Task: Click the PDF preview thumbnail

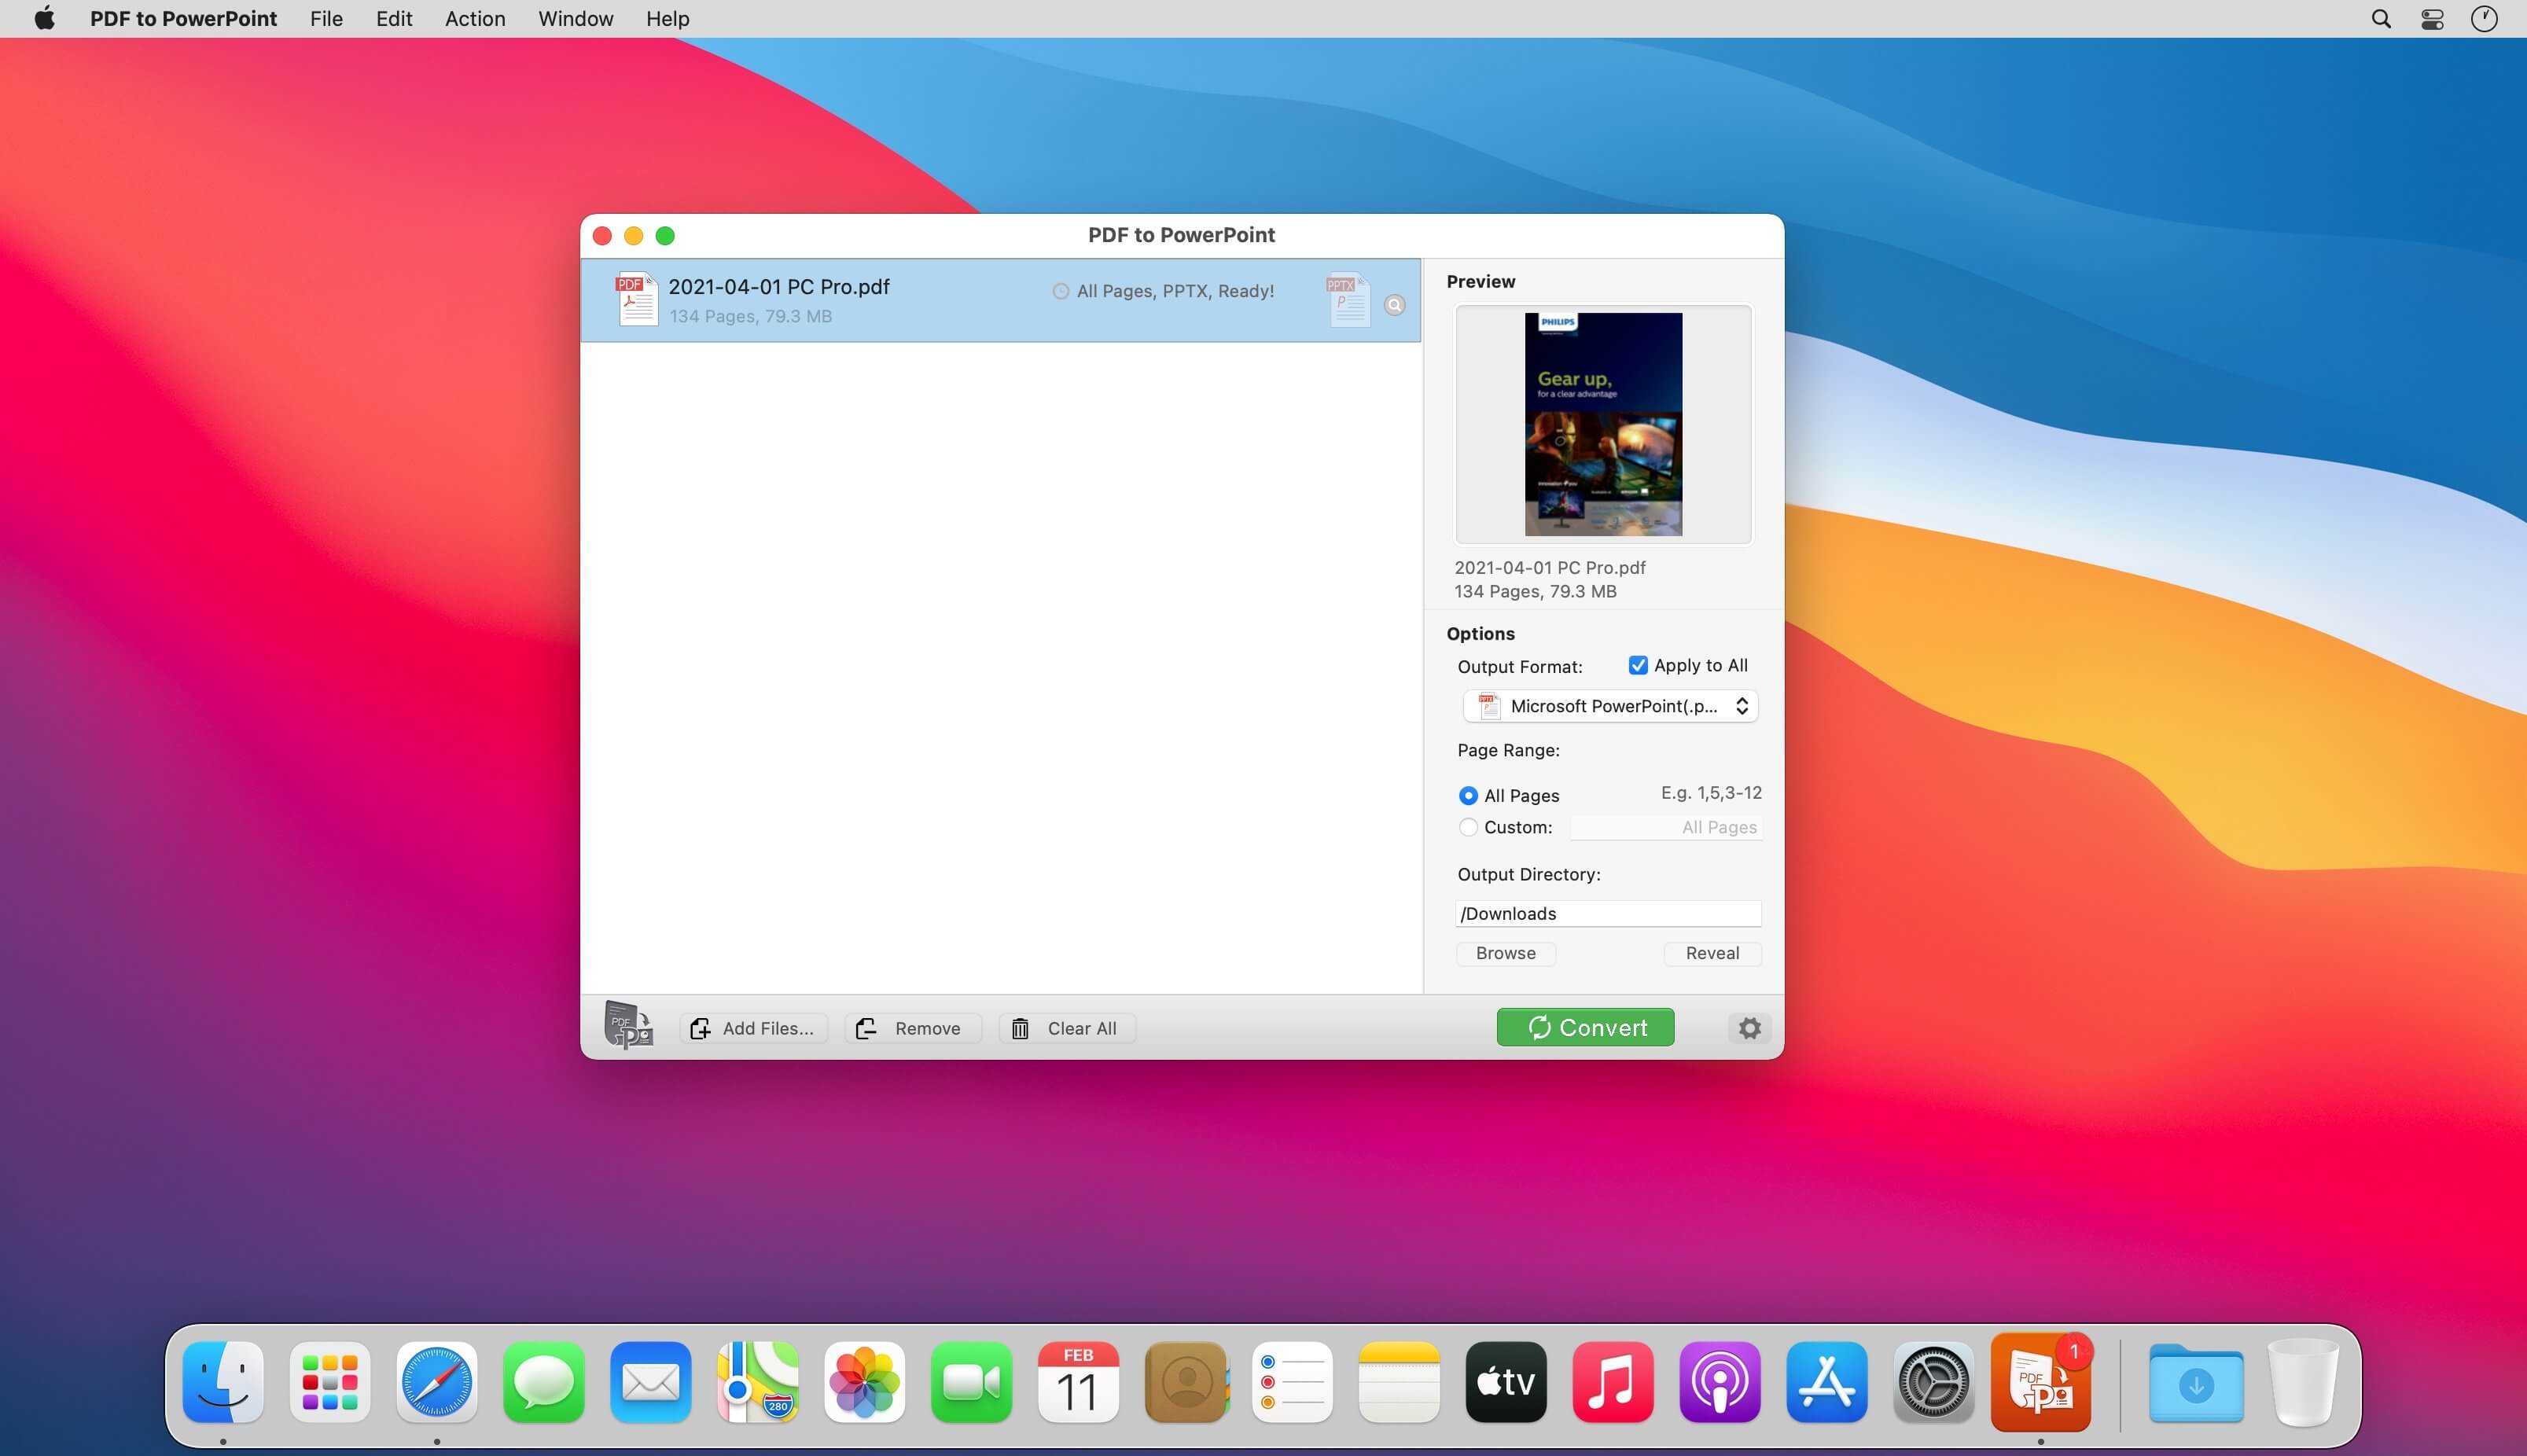Action: tap(1603, 424)
